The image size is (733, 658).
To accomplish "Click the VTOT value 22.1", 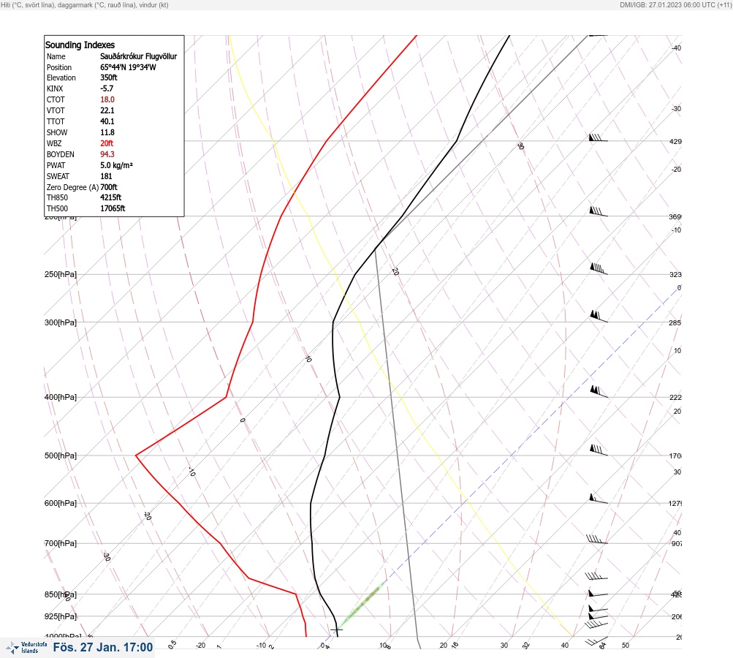I will click(x=107, y=110).
